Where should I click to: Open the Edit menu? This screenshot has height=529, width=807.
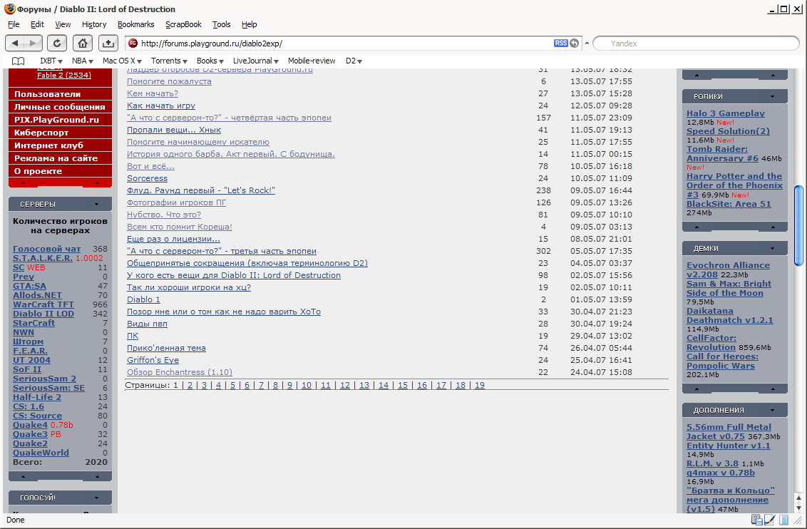pyautogui.click(x=37, y=24)
